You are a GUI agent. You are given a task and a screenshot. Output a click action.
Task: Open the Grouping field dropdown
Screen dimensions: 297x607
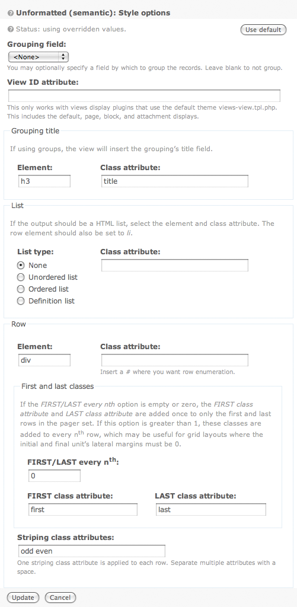pos(39,57)
